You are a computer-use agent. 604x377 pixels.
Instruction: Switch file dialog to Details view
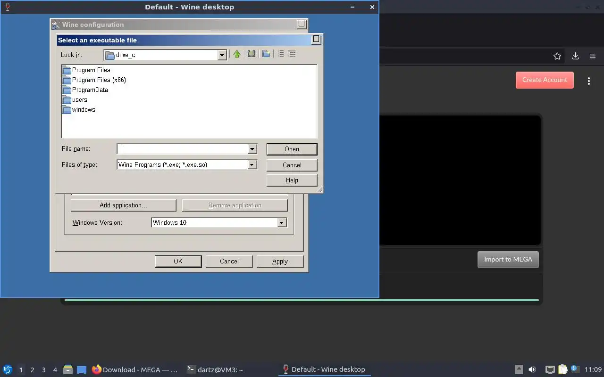[292, 54]
